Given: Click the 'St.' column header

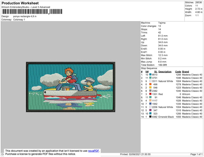Looking at the screenshot, I should [x=156, y=72].
